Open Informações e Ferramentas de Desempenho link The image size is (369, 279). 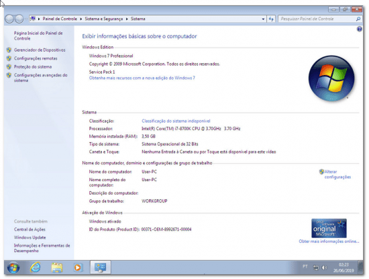click(42, 248)
